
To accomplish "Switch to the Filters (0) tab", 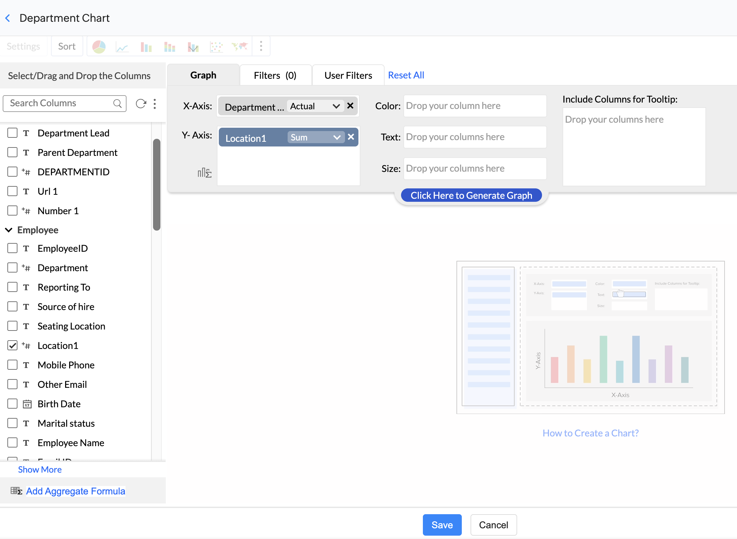I will (275, 75).
